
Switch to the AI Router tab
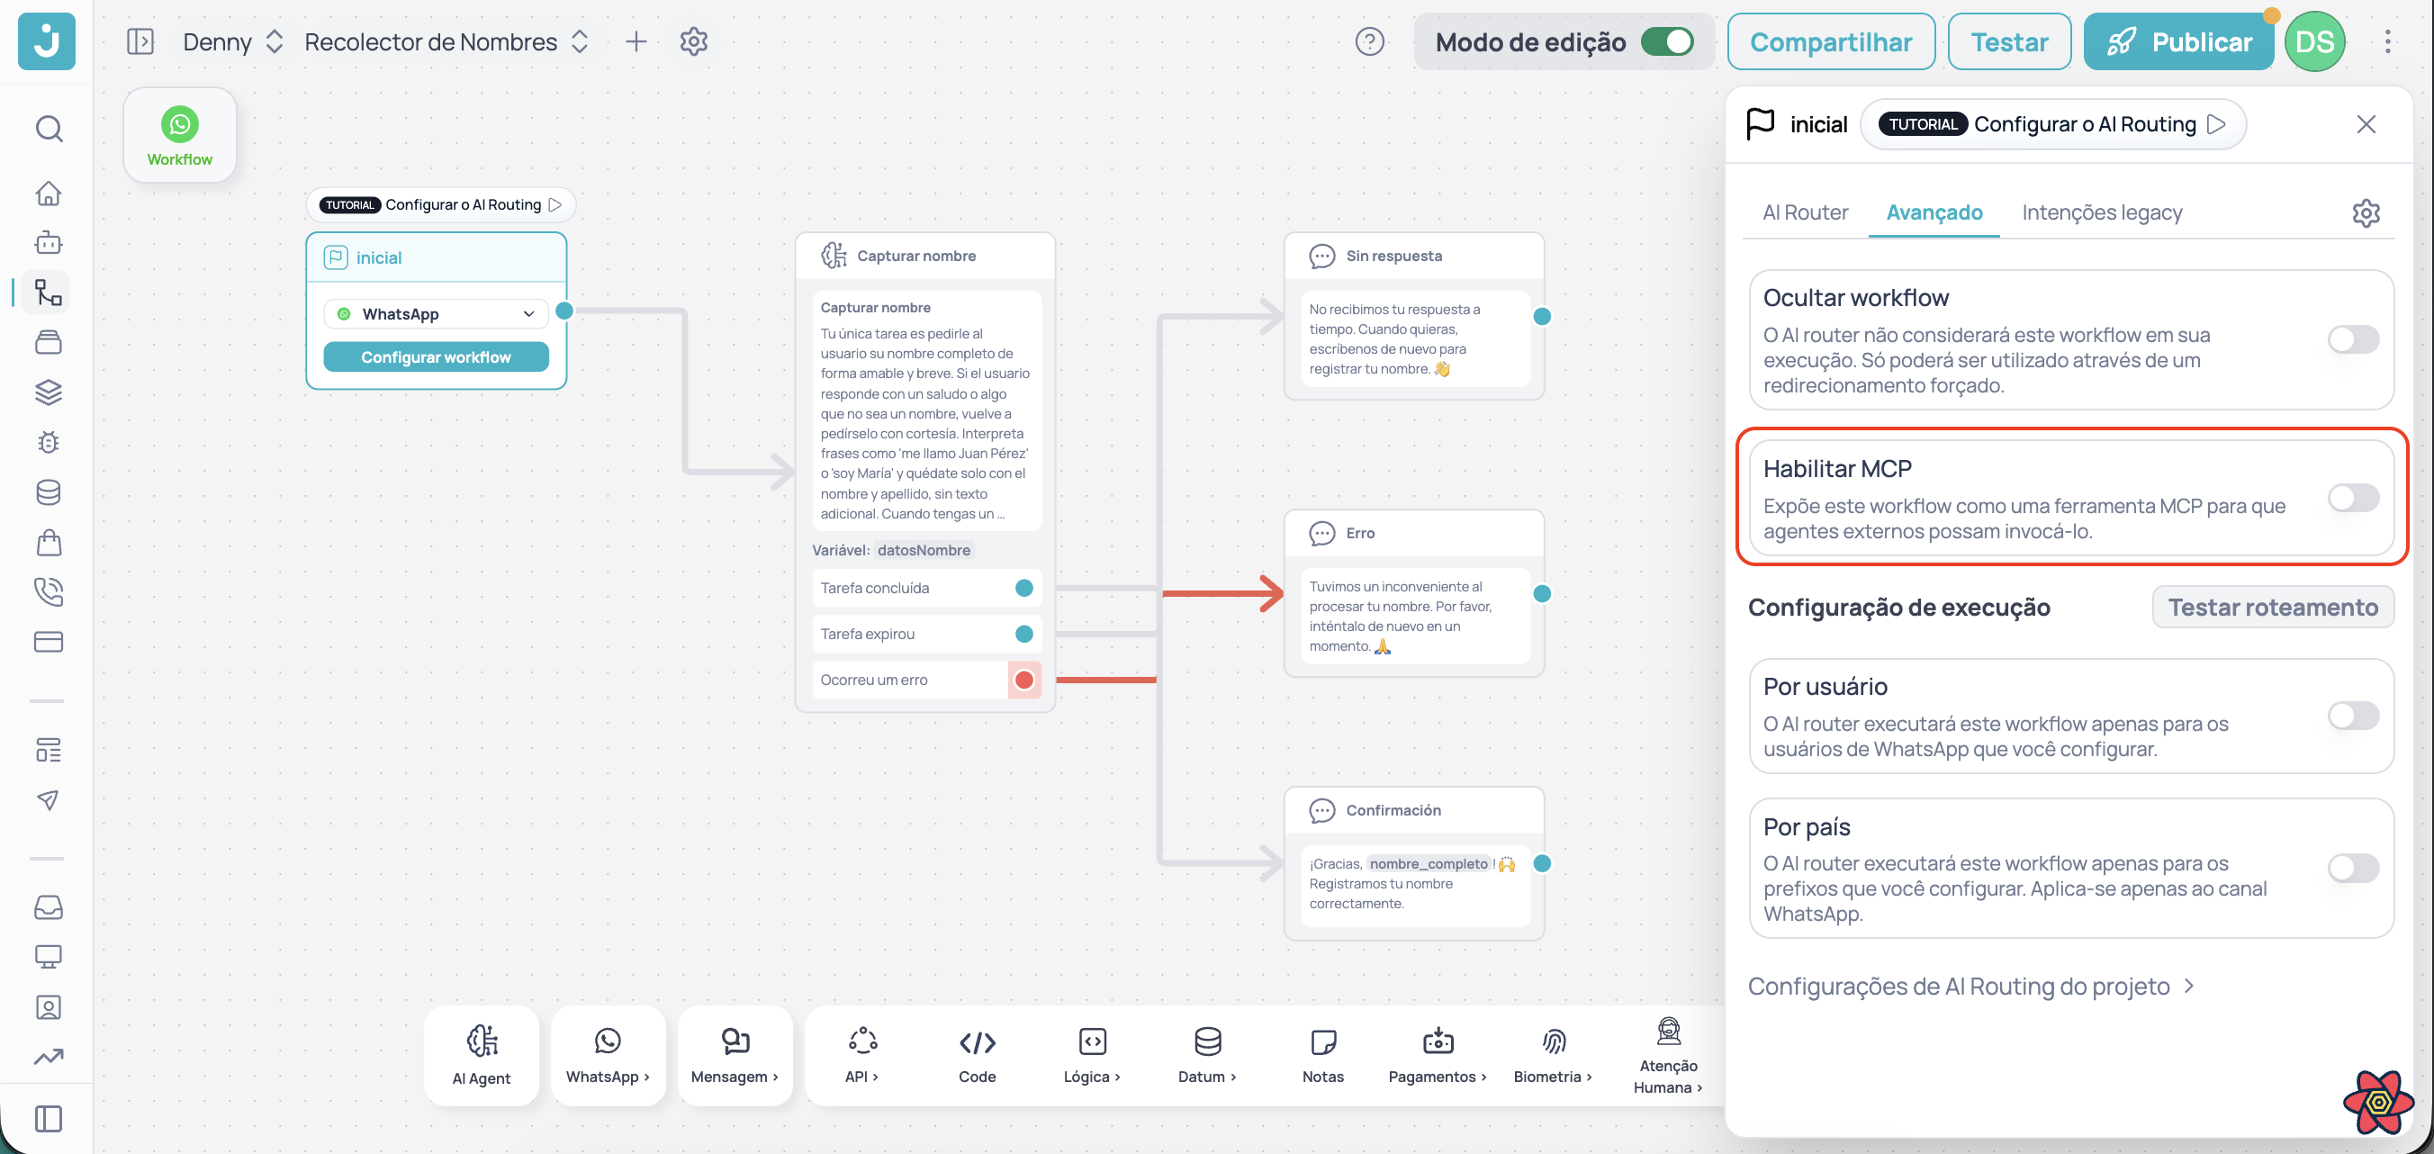tap(1805, 212)
